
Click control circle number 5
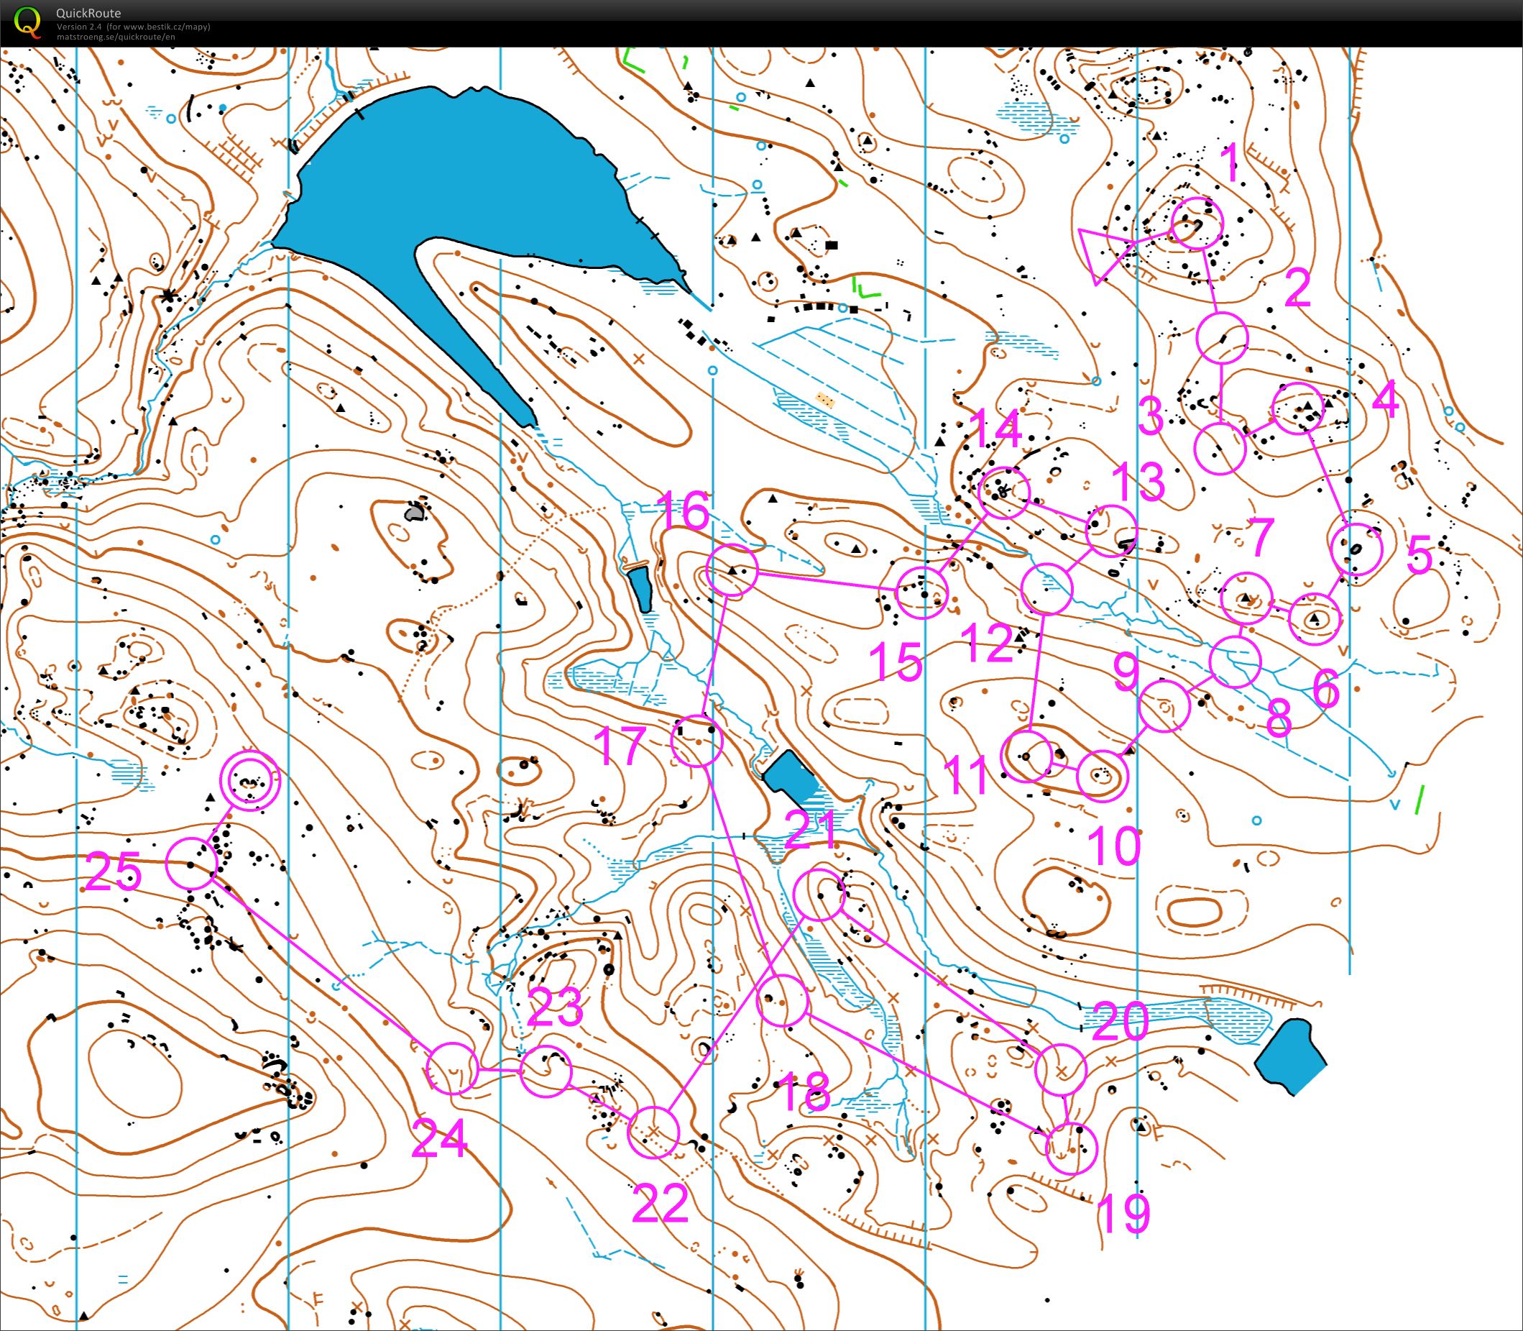pyautogui.click(x=1357, y=549)
